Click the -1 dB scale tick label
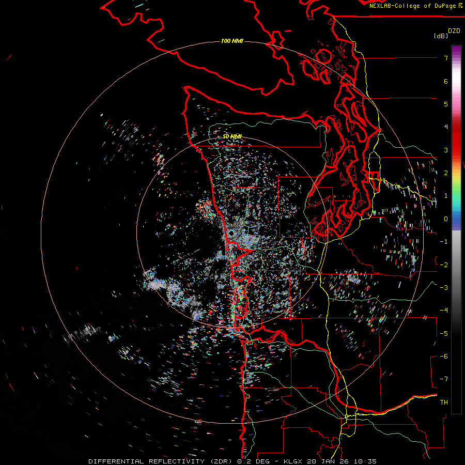465x465 pixels. [444, 242]
